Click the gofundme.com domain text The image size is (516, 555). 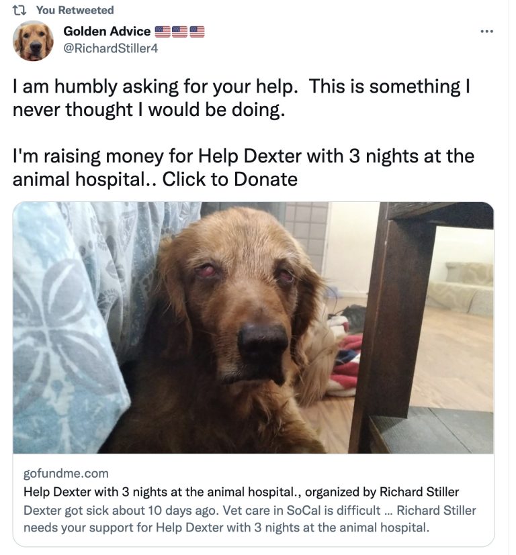[x=66, y=473]
